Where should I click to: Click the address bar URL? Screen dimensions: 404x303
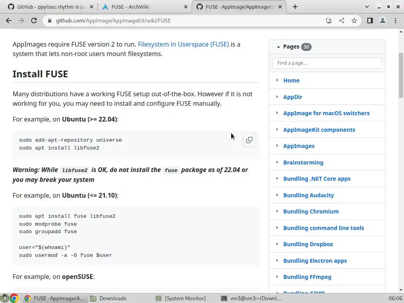click(113, 21)
